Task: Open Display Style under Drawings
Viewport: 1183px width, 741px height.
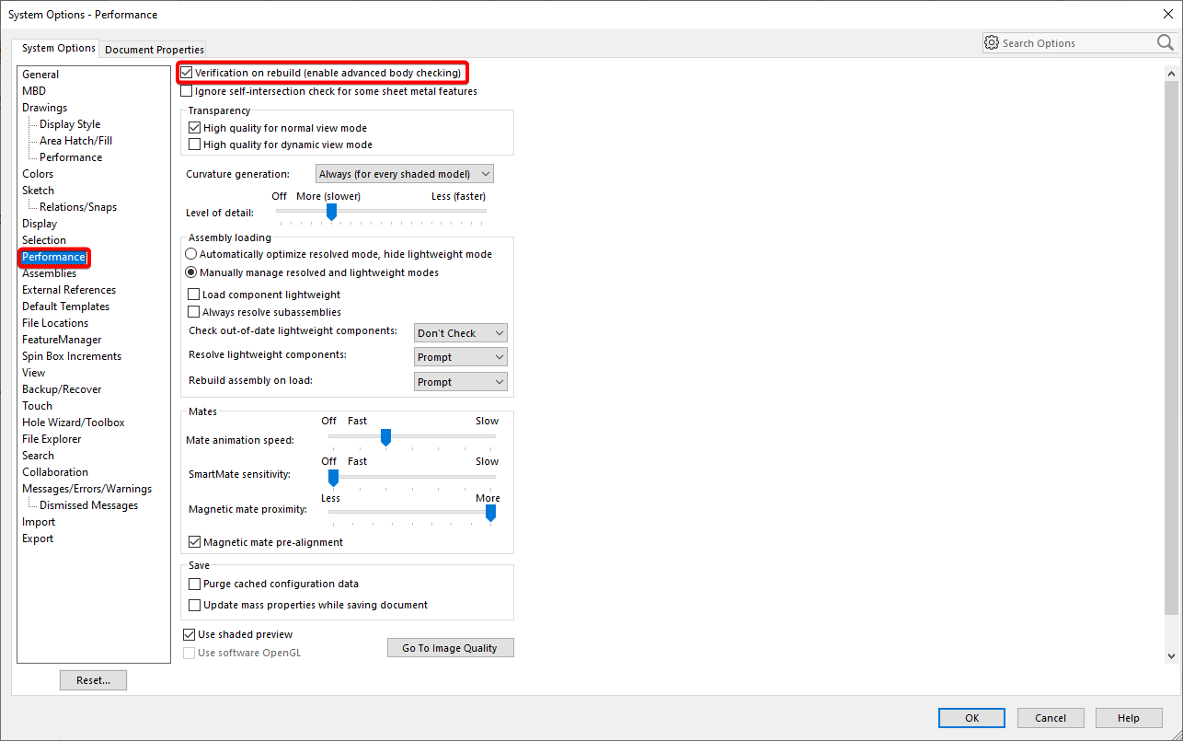Action: tap(70, 124)
